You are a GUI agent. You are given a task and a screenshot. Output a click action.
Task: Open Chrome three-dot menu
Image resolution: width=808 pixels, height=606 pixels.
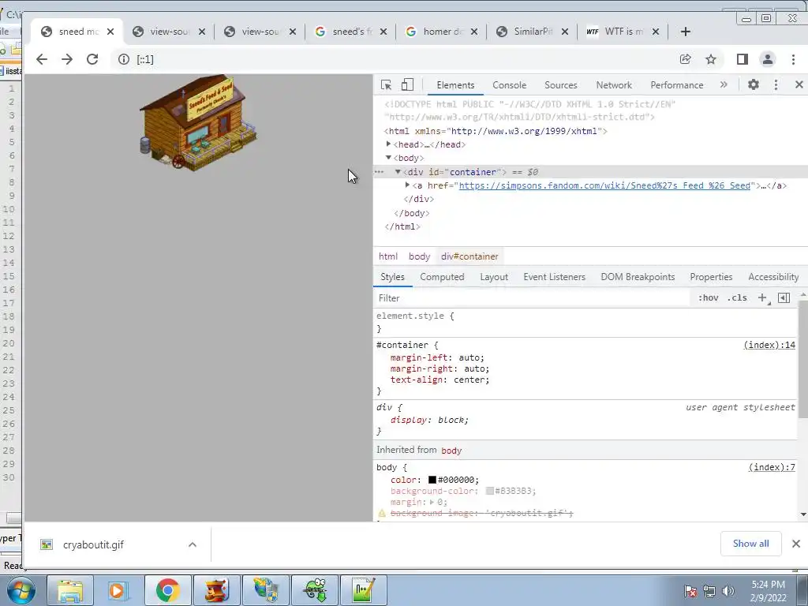click(x=794, y=59)
